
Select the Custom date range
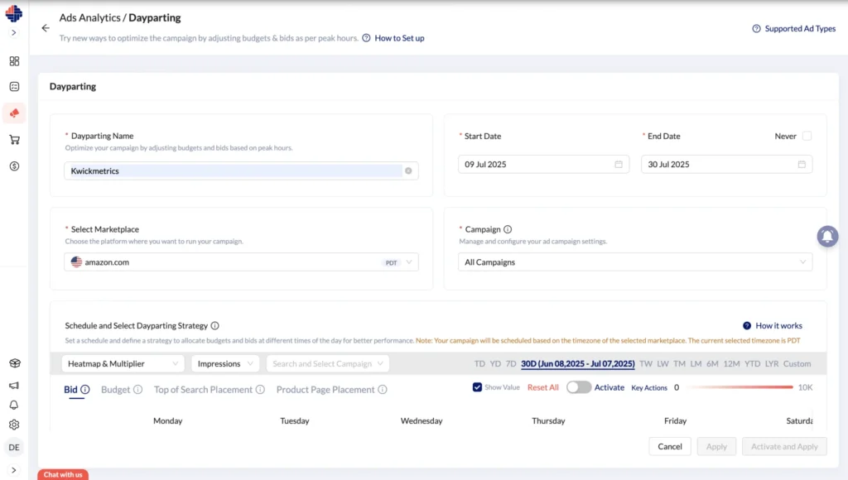[x=797, y=364]
